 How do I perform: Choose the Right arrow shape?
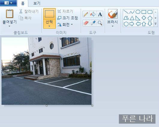point(132,24)
